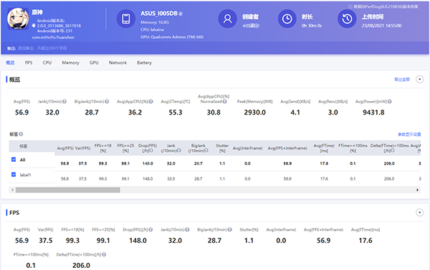Collapse the FPS section with the circle arrow
The image size is (430, 270).
coord(419,213)
